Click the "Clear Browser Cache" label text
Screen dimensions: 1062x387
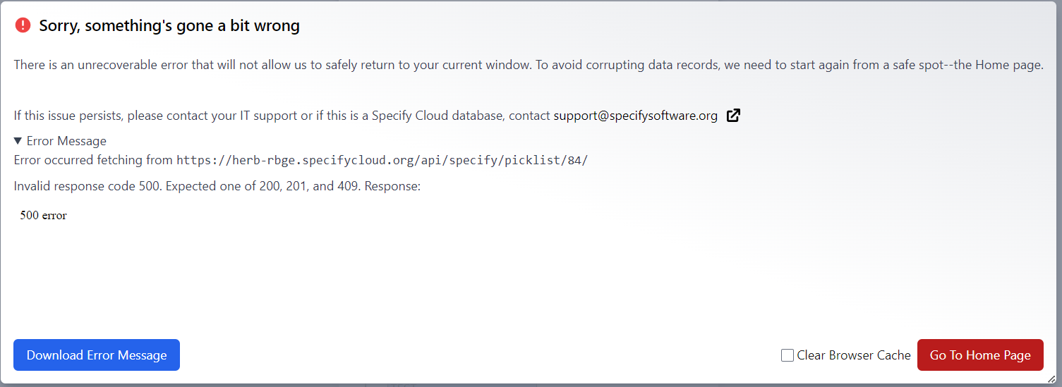pos(853,355)
